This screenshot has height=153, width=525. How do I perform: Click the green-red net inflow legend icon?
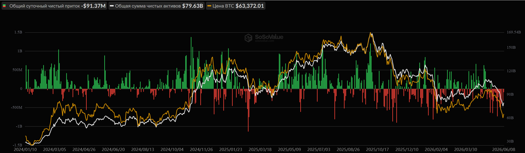click(x=4, y=6)
